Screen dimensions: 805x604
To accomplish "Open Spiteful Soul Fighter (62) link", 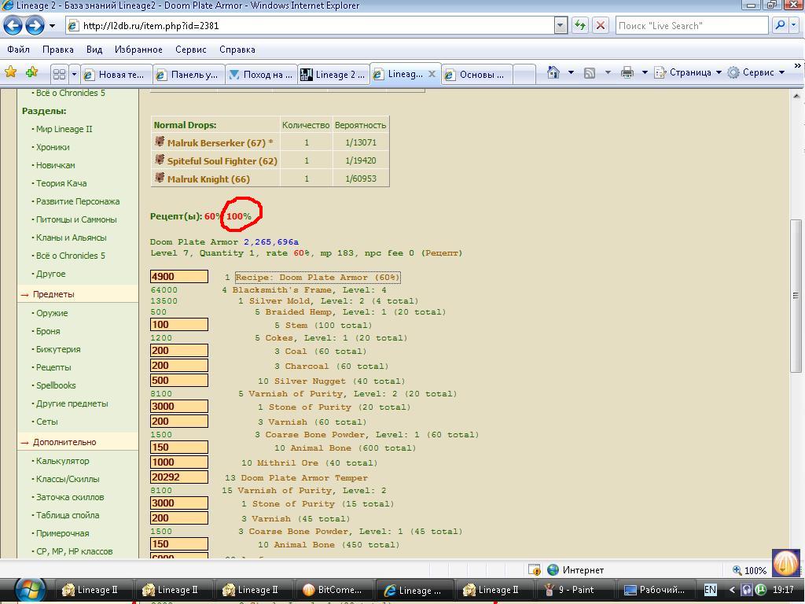I will (x=222, y=160).
